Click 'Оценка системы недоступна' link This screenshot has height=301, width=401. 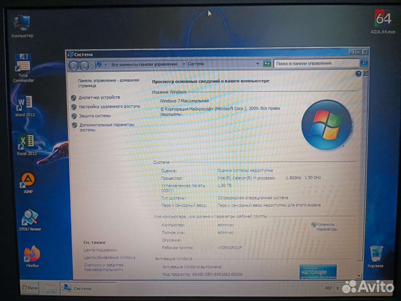[x=244, y=170]
